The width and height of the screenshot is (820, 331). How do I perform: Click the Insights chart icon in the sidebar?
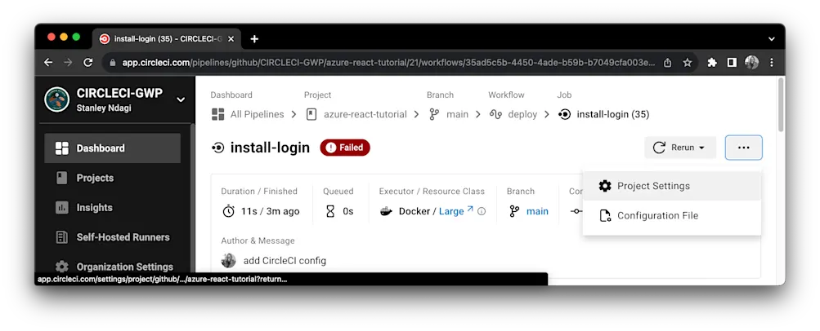61,207
